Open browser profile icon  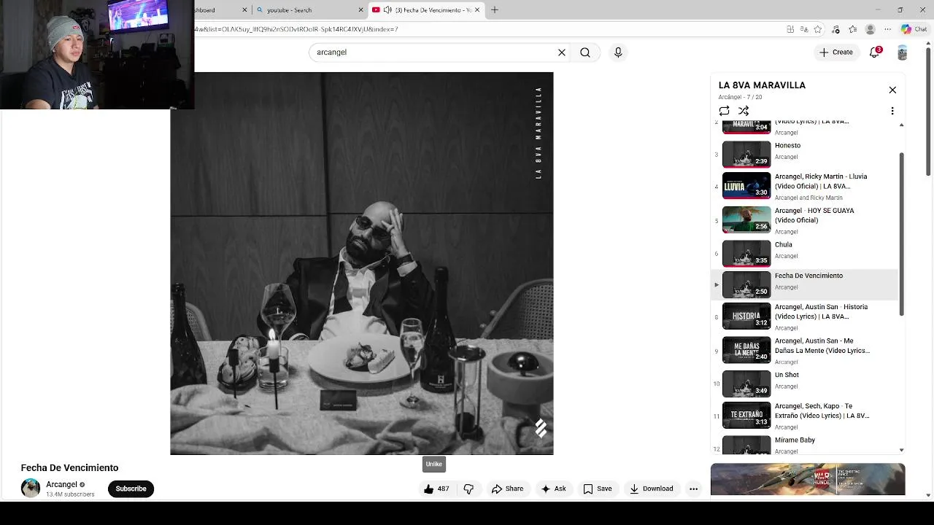click(x=870, y=29)
